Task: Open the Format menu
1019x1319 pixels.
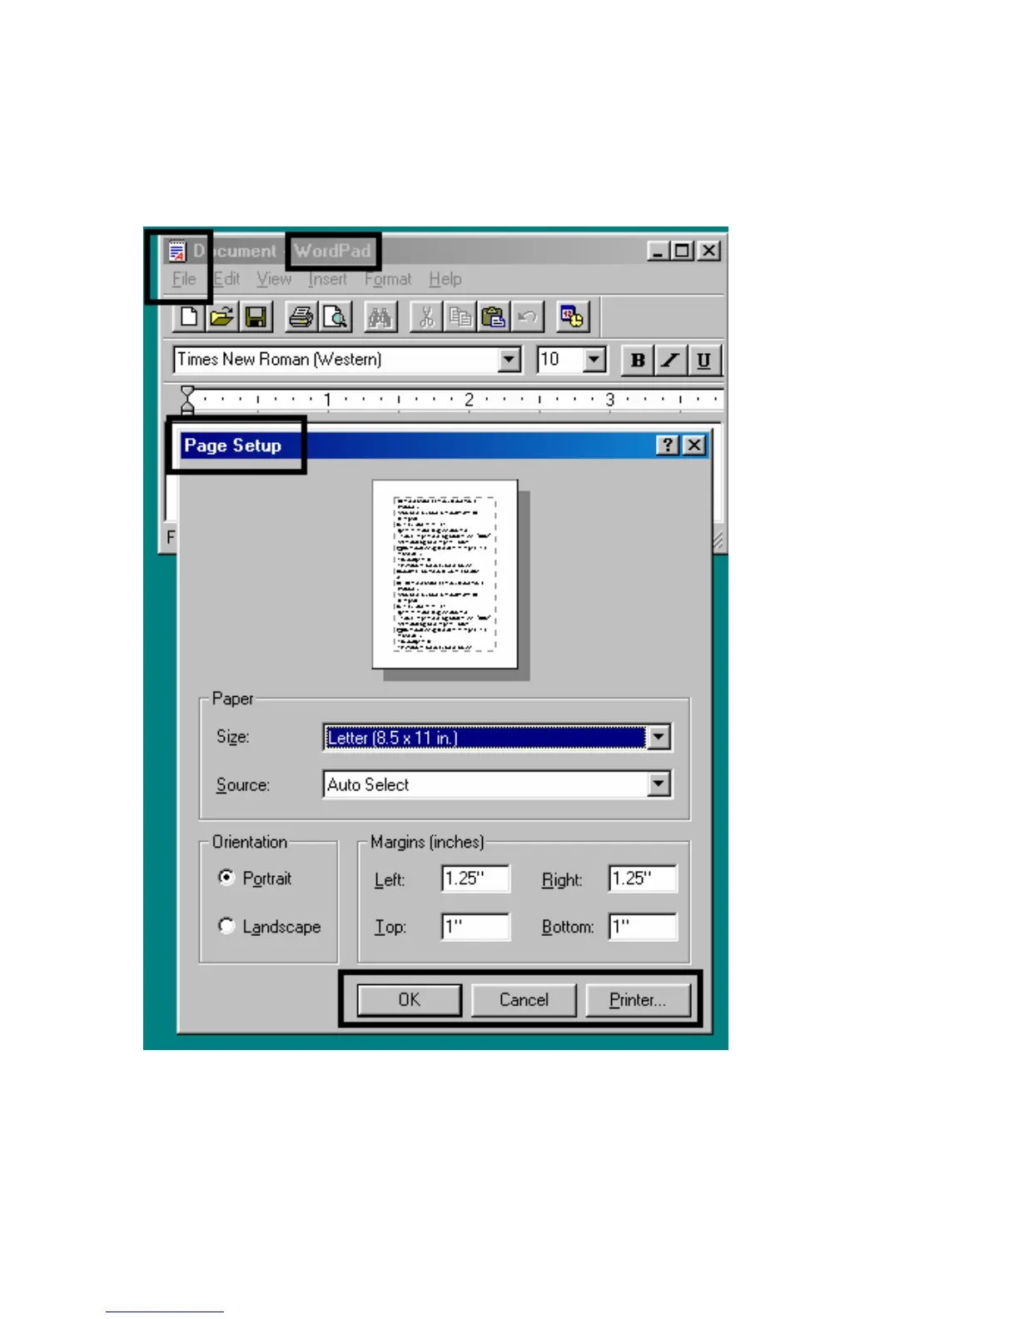Action: click(388, 279)
